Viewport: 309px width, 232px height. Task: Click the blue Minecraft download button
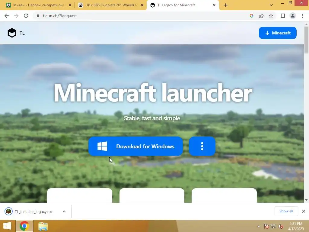278,33
